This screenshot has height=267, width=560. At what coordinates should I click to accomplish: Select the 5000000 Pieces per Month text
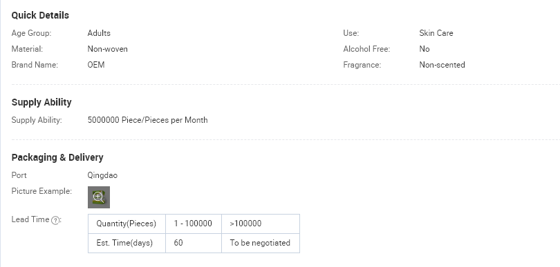tap(147, 120)
